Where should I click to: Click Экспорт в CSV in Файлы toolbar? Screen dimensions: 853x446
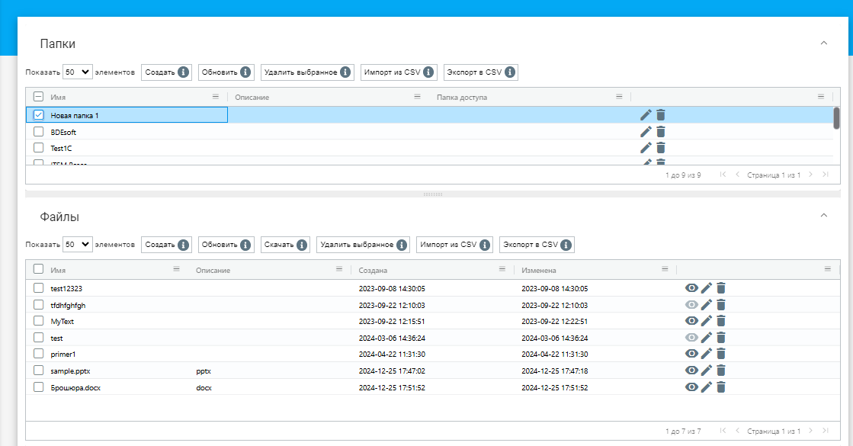click(x=537, y=245)
